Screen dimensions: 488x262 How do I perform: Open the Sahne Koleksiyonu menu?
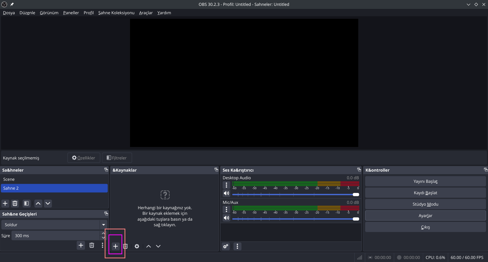pyautogui.click(x=116, y=13)
